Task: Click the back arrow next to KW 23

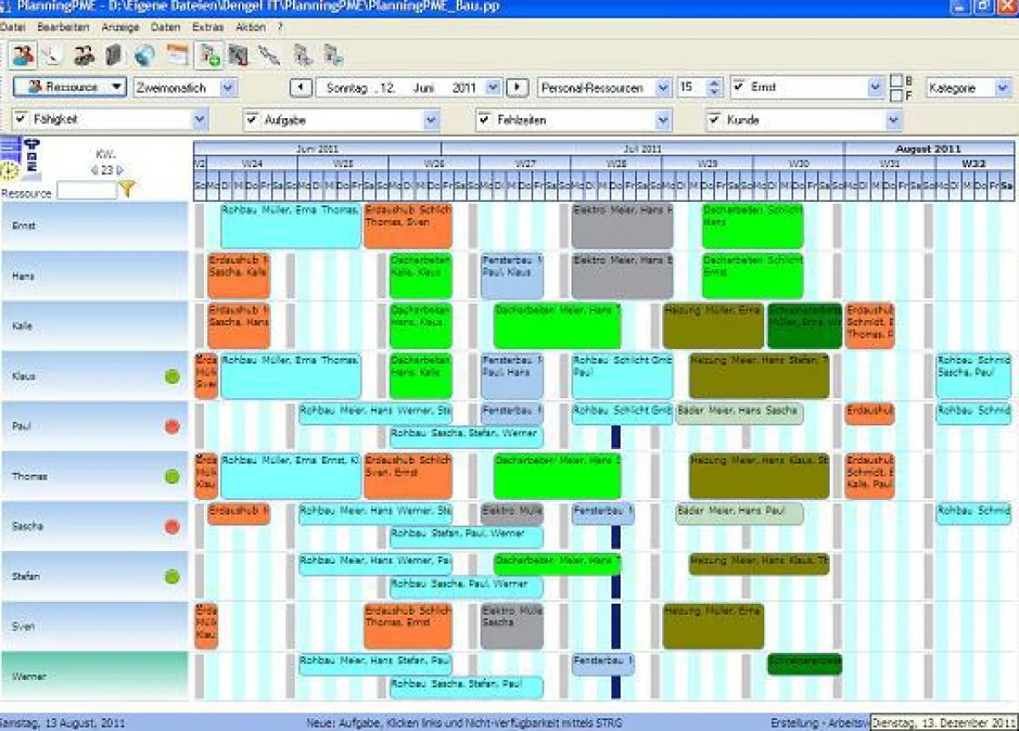Action: click(94, 170)
